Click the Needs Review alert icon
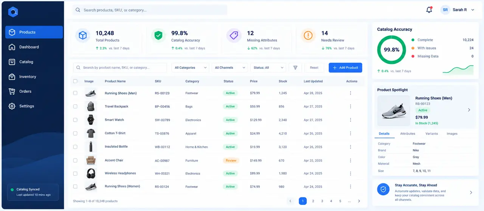484x211 pixels. click(x=308, y=35)
